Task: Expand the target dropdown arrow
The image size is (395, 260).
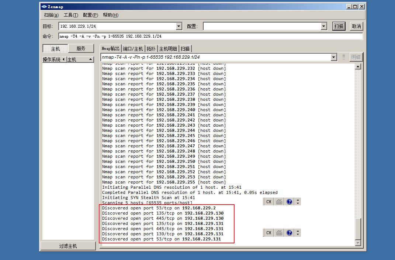Action: click(179, 26)
